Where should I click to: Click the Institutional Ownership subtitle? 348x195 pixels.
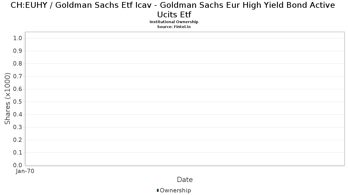click(x=174, y=22)
